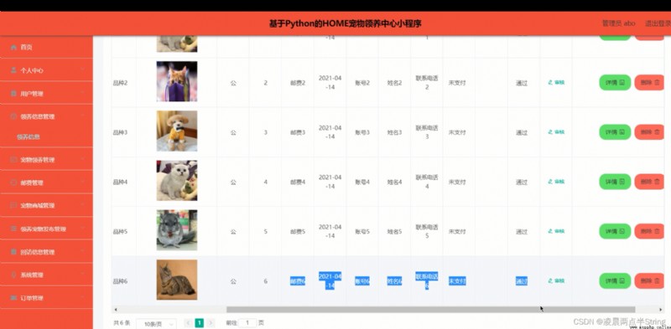Collapse the 领养信息管理 sidebar menu
This screenshot has height=329, width=671.
[x=46, y=116]
